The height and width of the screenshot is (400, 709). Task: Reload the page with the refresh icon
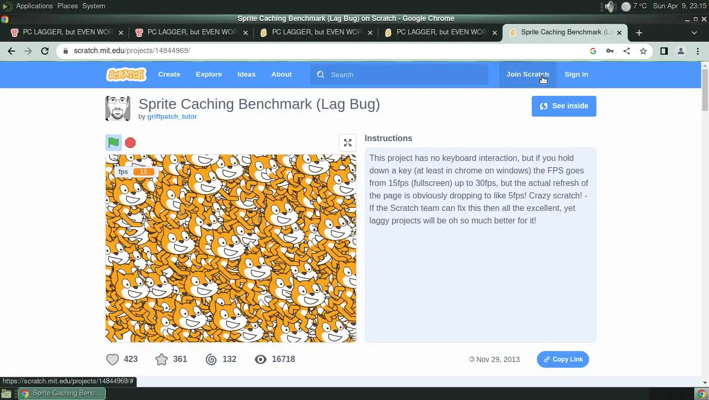tap(45, 51)
